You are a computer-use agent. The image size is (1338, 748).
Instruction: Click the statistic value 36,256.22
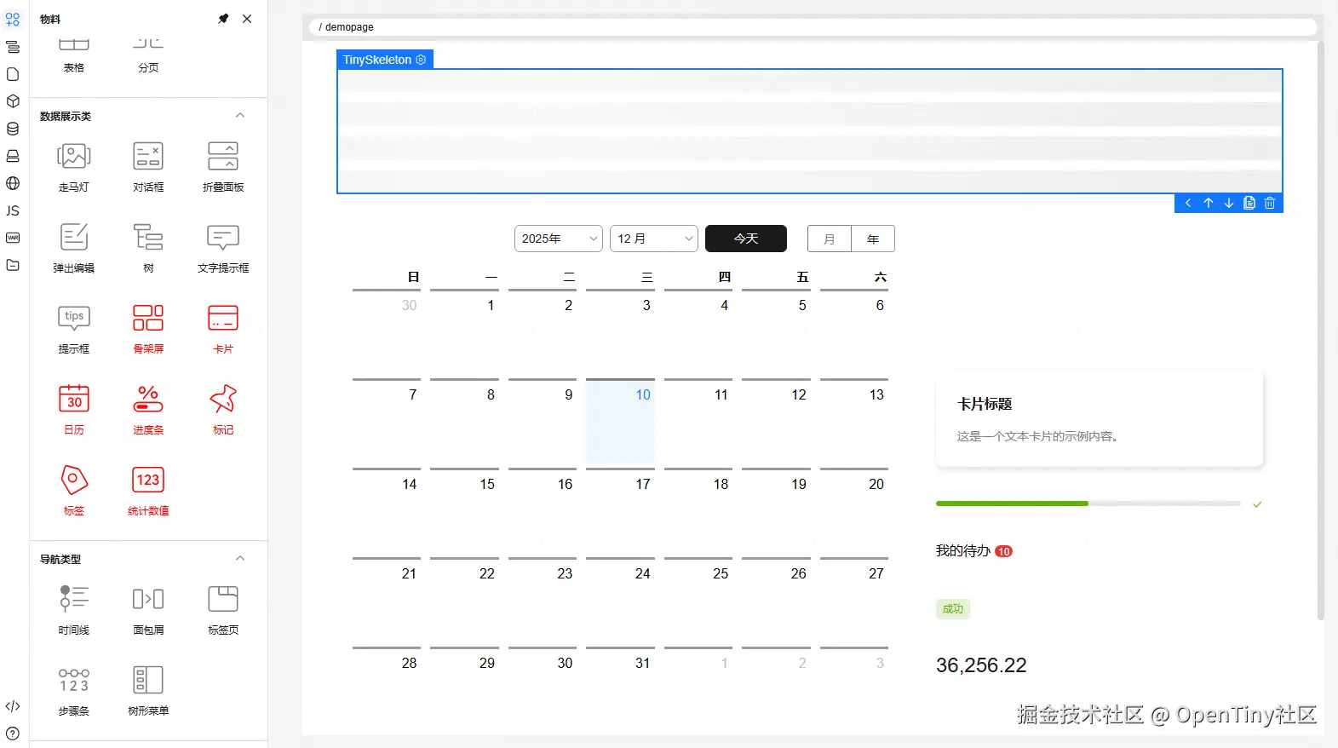981,665
